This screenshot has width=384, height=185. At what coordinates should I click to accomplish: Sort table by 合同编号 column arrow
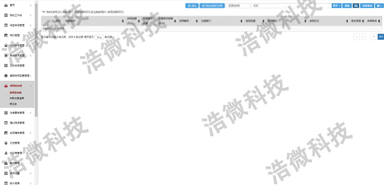(x=197, y=21)
